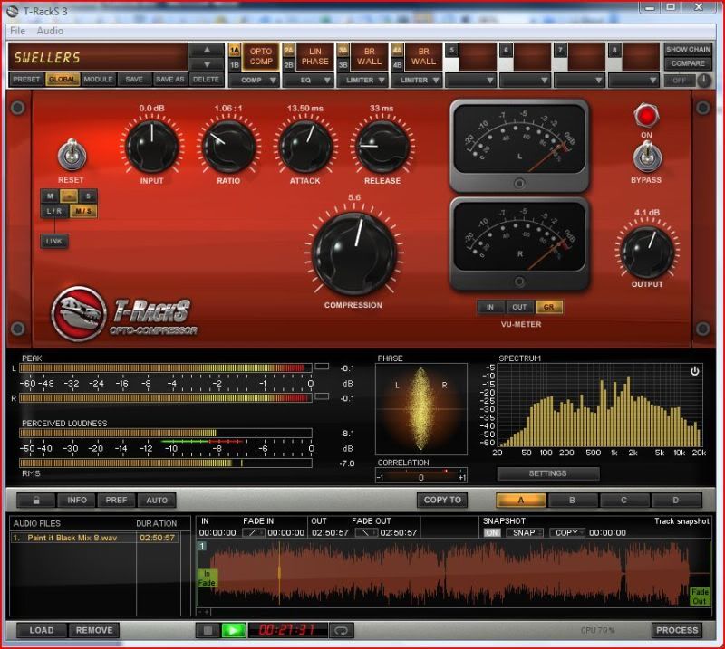Toggle the loop playback button
The width and height of the screenshot is (725, 649).
coord(342,630)
